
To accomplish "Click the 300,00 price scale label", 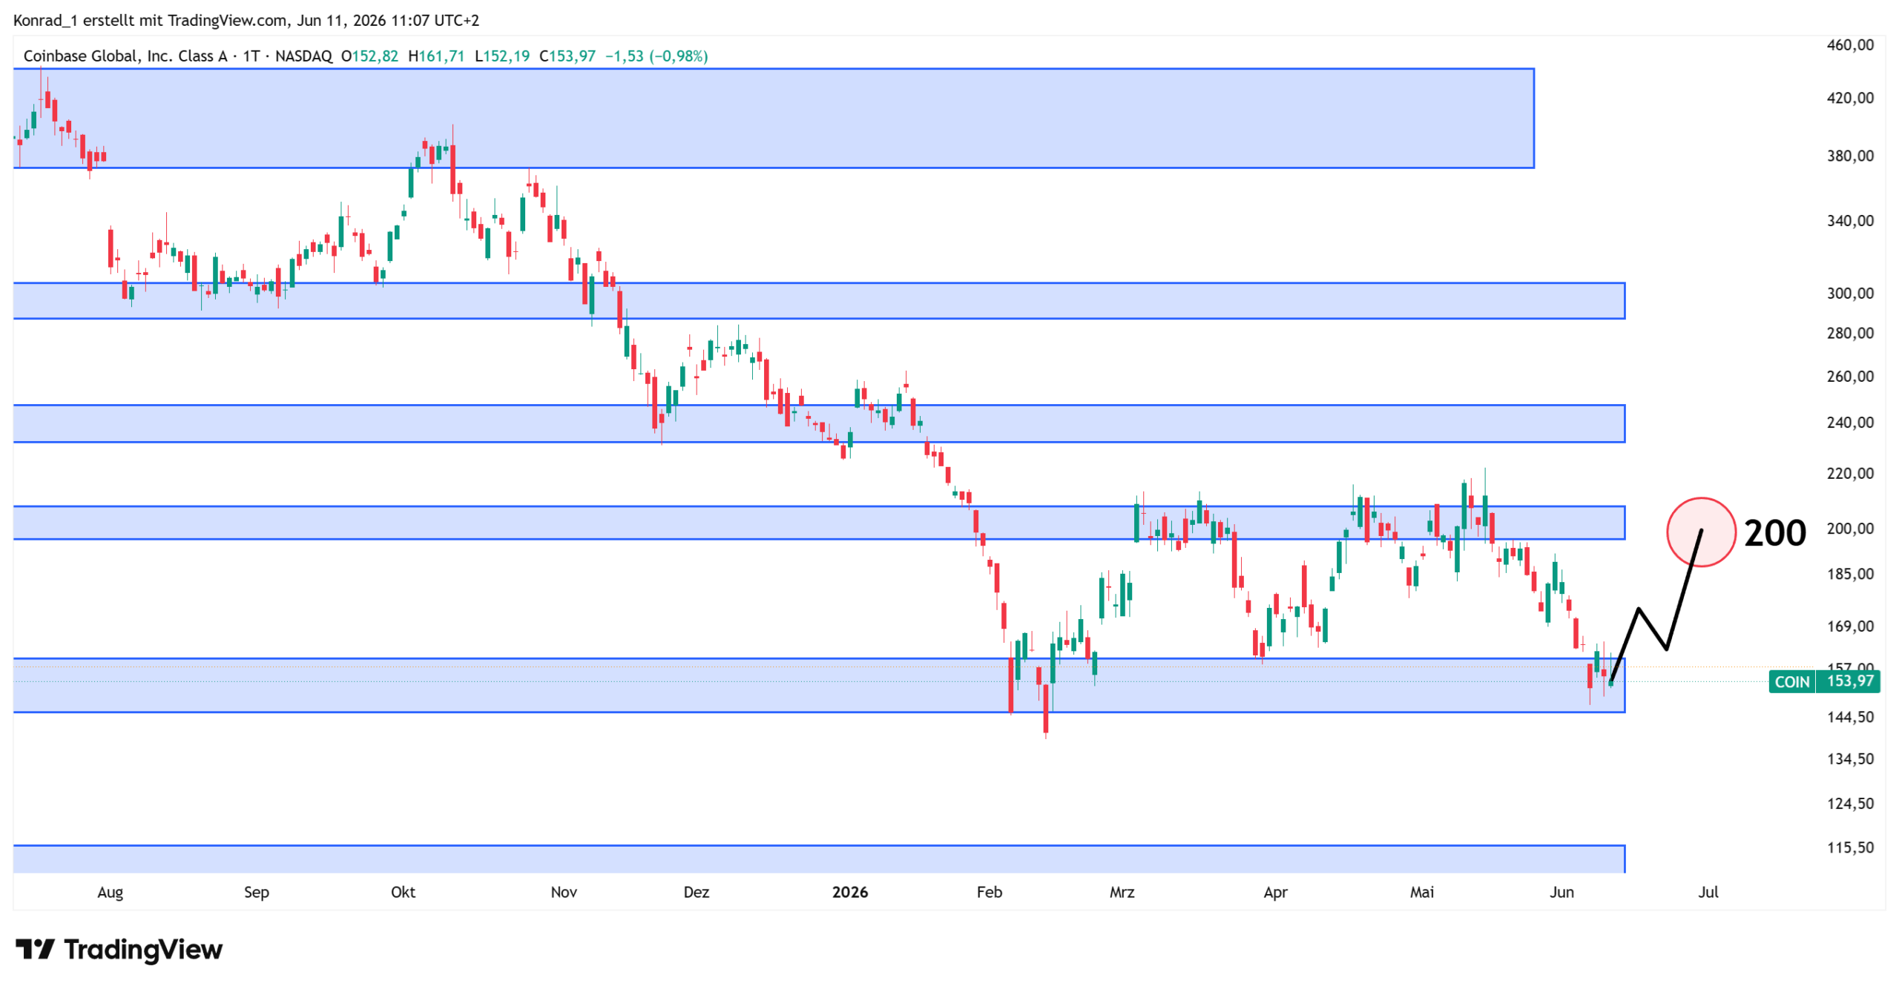I will [x=1850, y=293].
